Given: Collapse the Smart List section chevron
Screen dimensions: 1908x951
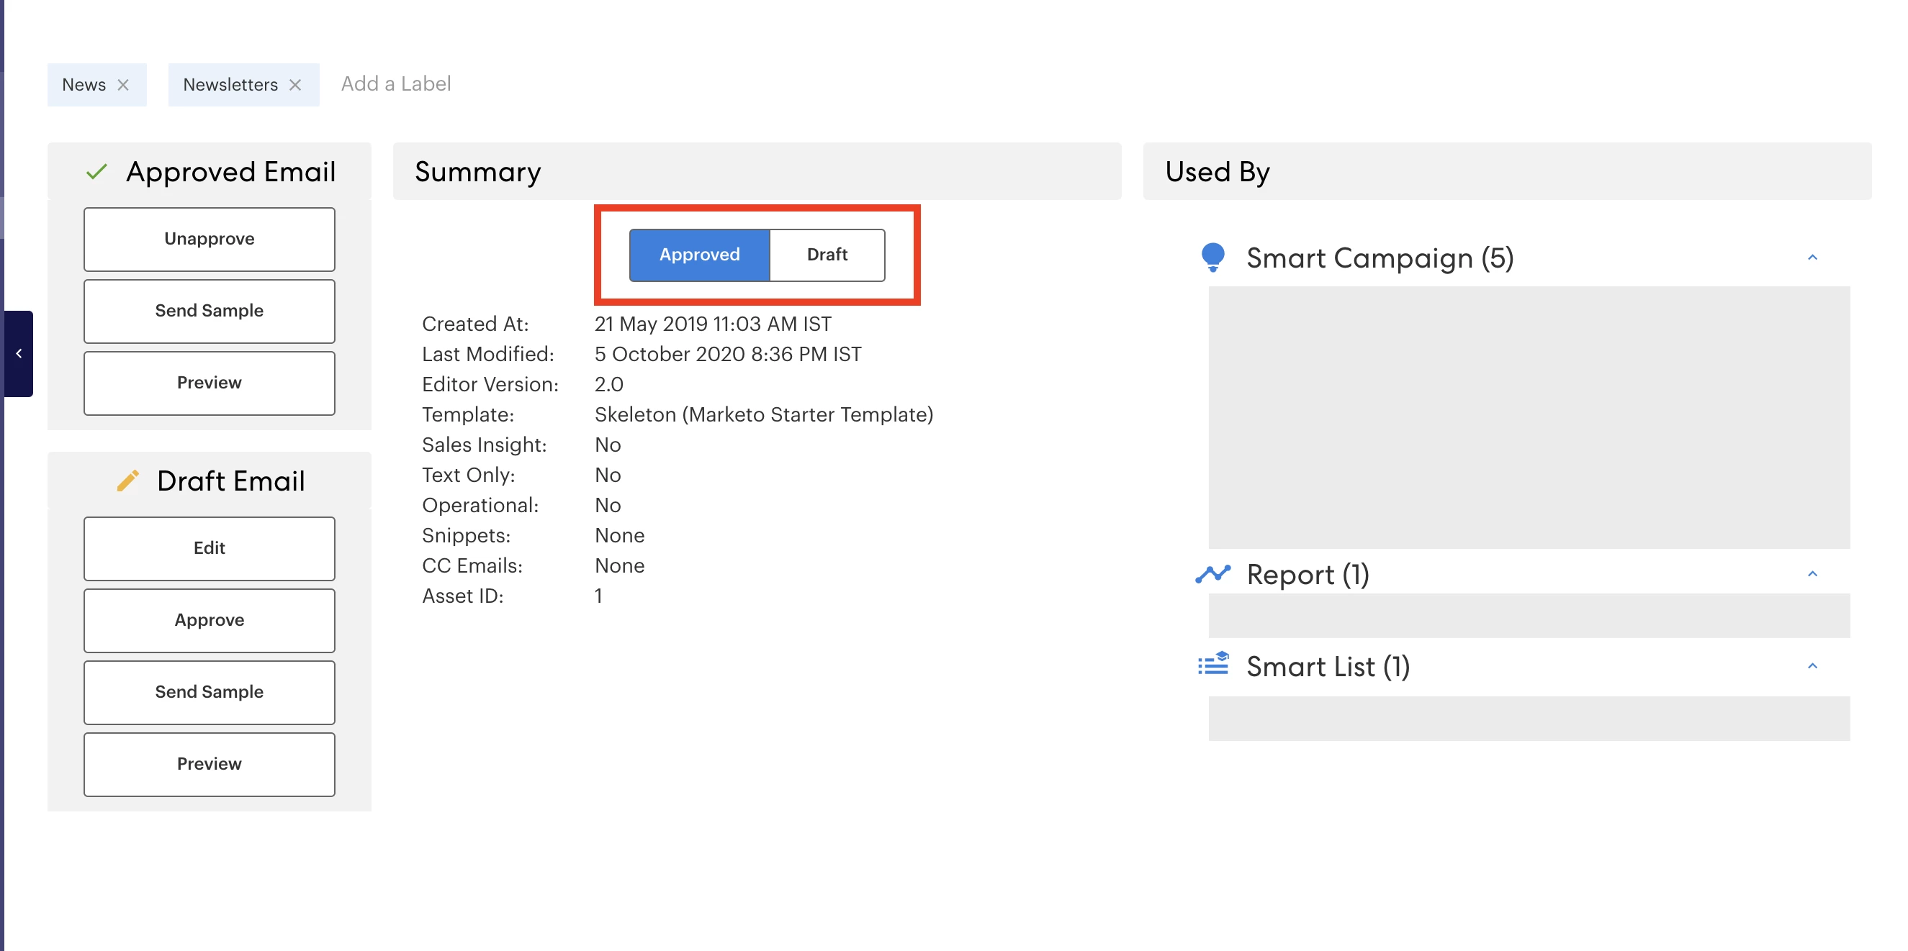Looking at the screenshot, I should click(x=1812, y=666).
